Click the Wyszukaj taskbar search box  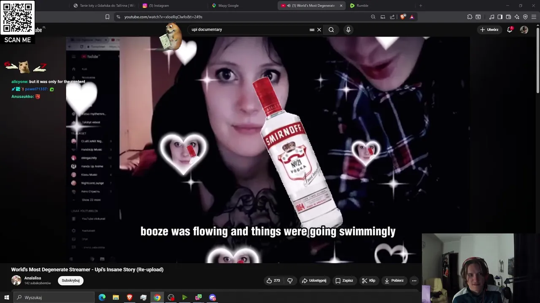click(x=54, y=298)
